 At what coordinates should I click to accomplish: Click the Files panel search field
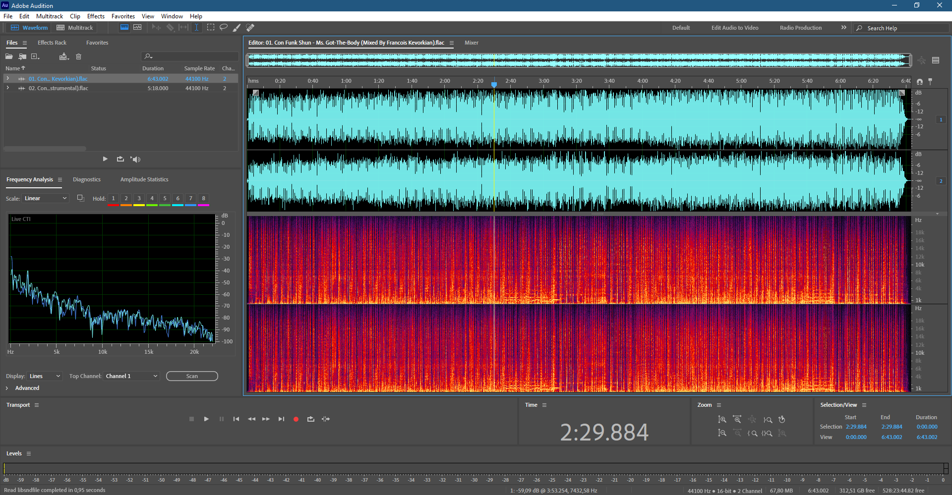pos(190,56)
